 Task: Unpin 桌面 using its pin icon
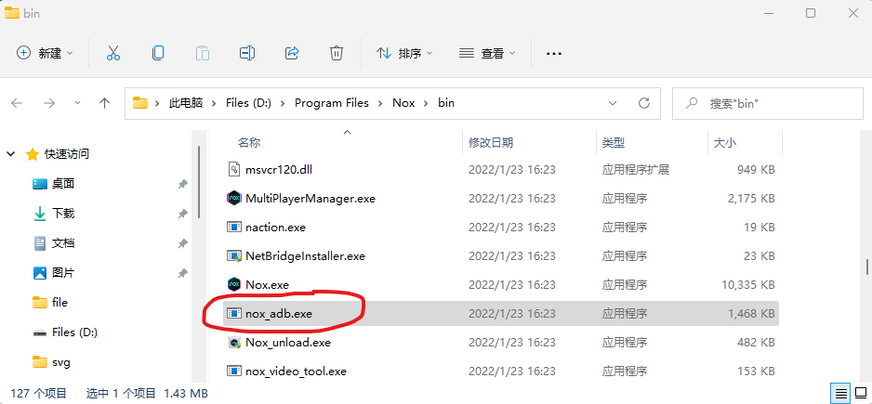click(x=182, y=184)
